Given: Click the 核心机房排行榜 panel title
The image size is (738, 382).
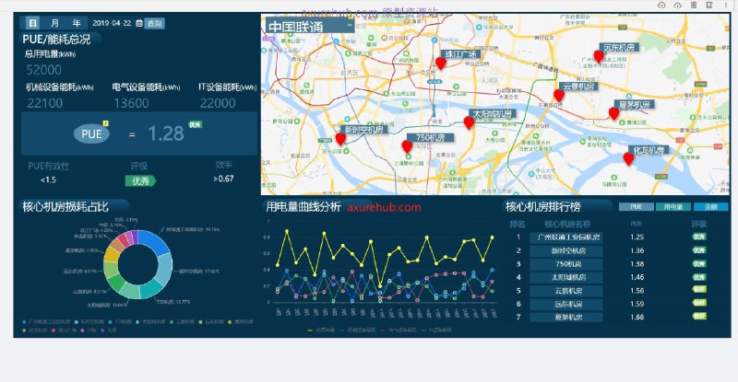Looking at the screenshot, I should 543,207.
